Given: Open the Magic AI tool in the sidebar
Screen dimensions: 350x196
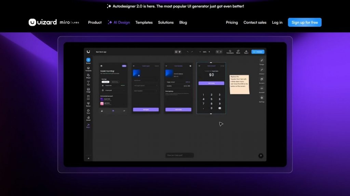Looking at the screenshot, I should click(x=88, y=126).
